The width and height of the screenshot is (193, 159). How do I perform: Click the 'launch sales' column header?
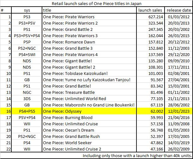(150, 10)
